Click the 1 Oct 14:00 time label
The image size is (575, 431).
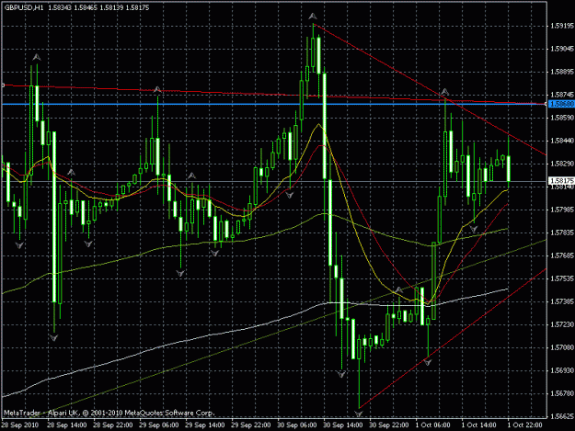click(479, 425)
